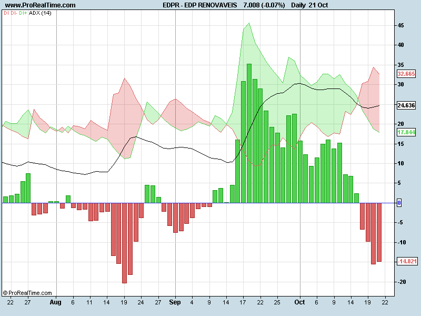
Task: Click the 17 date label on the time axis
Action: [243, 302]
